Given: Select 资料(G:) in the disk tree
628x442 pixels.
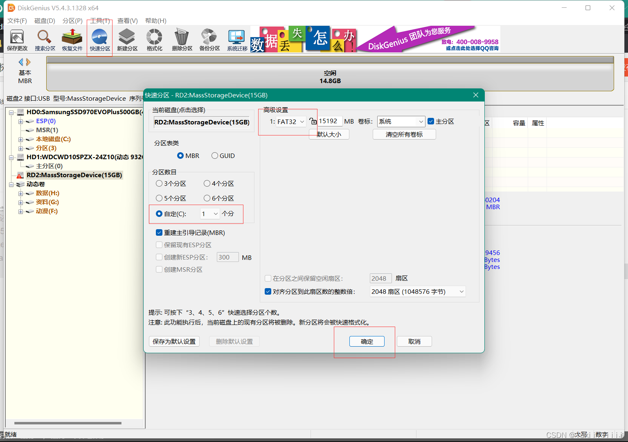Looking at the screenshot, I should coord(47,202).
